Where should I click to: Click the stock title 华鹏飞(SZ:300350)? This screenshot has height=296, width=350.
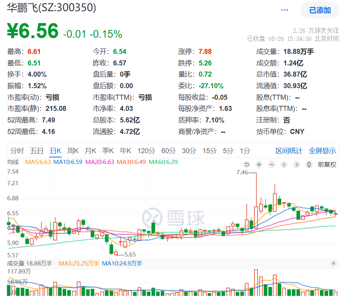click(x=52, y=8)
